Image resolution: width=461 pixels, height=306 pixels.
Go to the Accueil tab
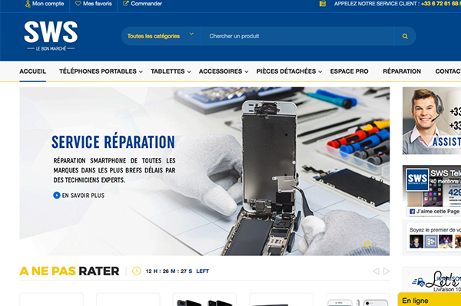coord(32,71)
